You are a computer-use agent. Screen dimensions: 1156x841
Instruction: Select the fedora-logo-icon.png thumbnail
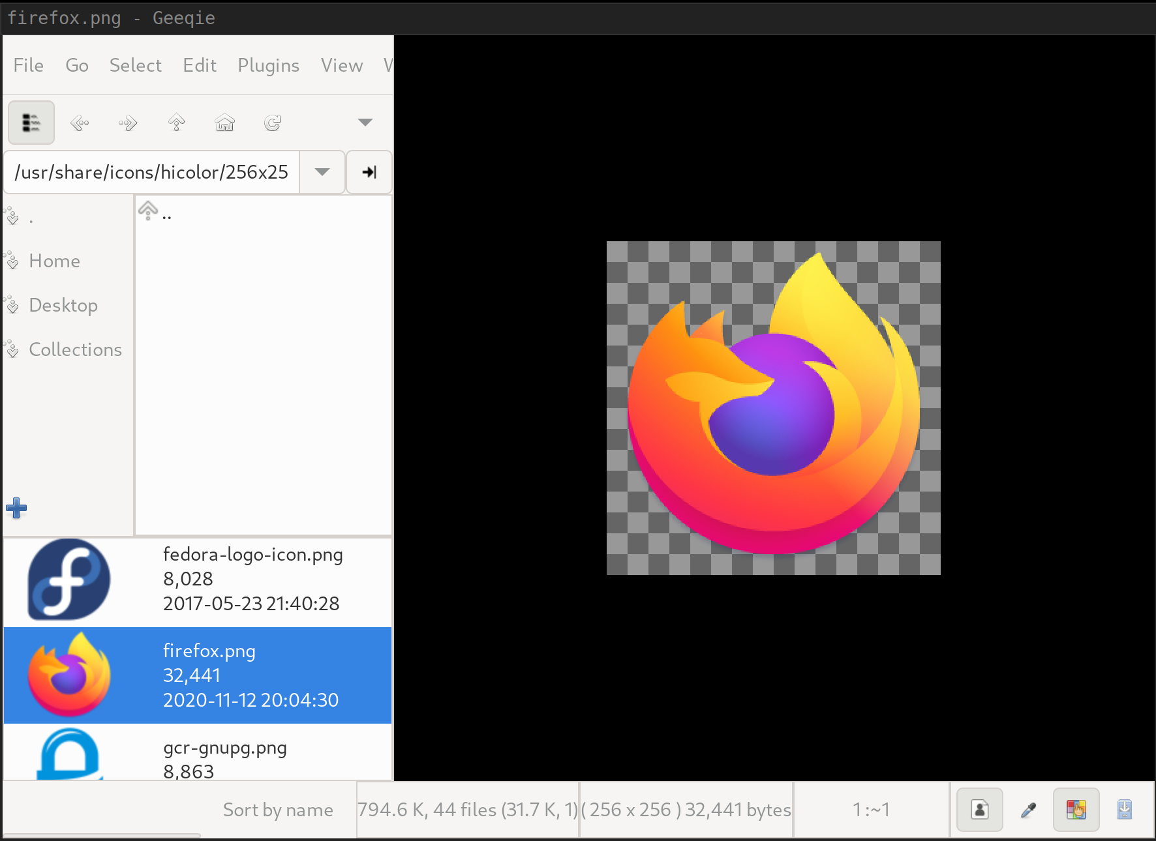(69, 579)
